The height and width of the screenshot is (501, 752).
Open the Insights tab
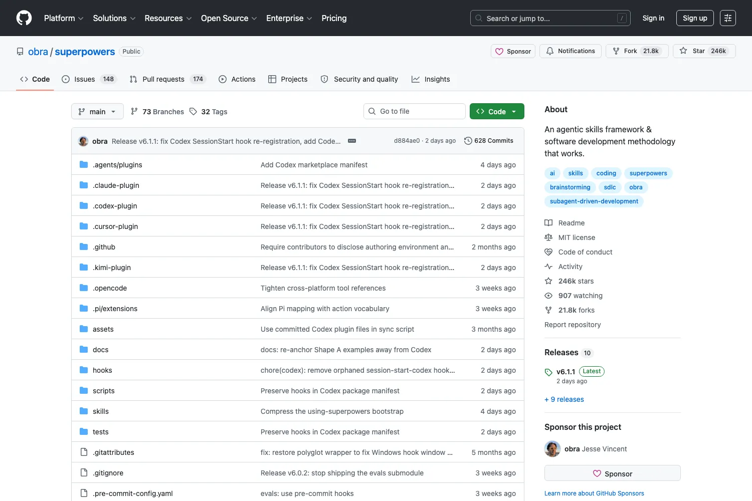pos(431,79)
